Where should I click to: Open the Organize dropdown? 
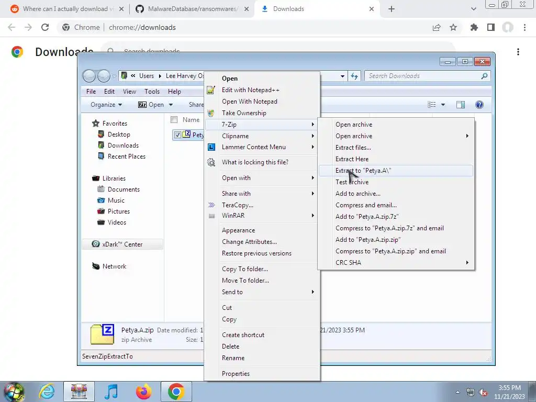pyautogui.click(x=106, y=105)
